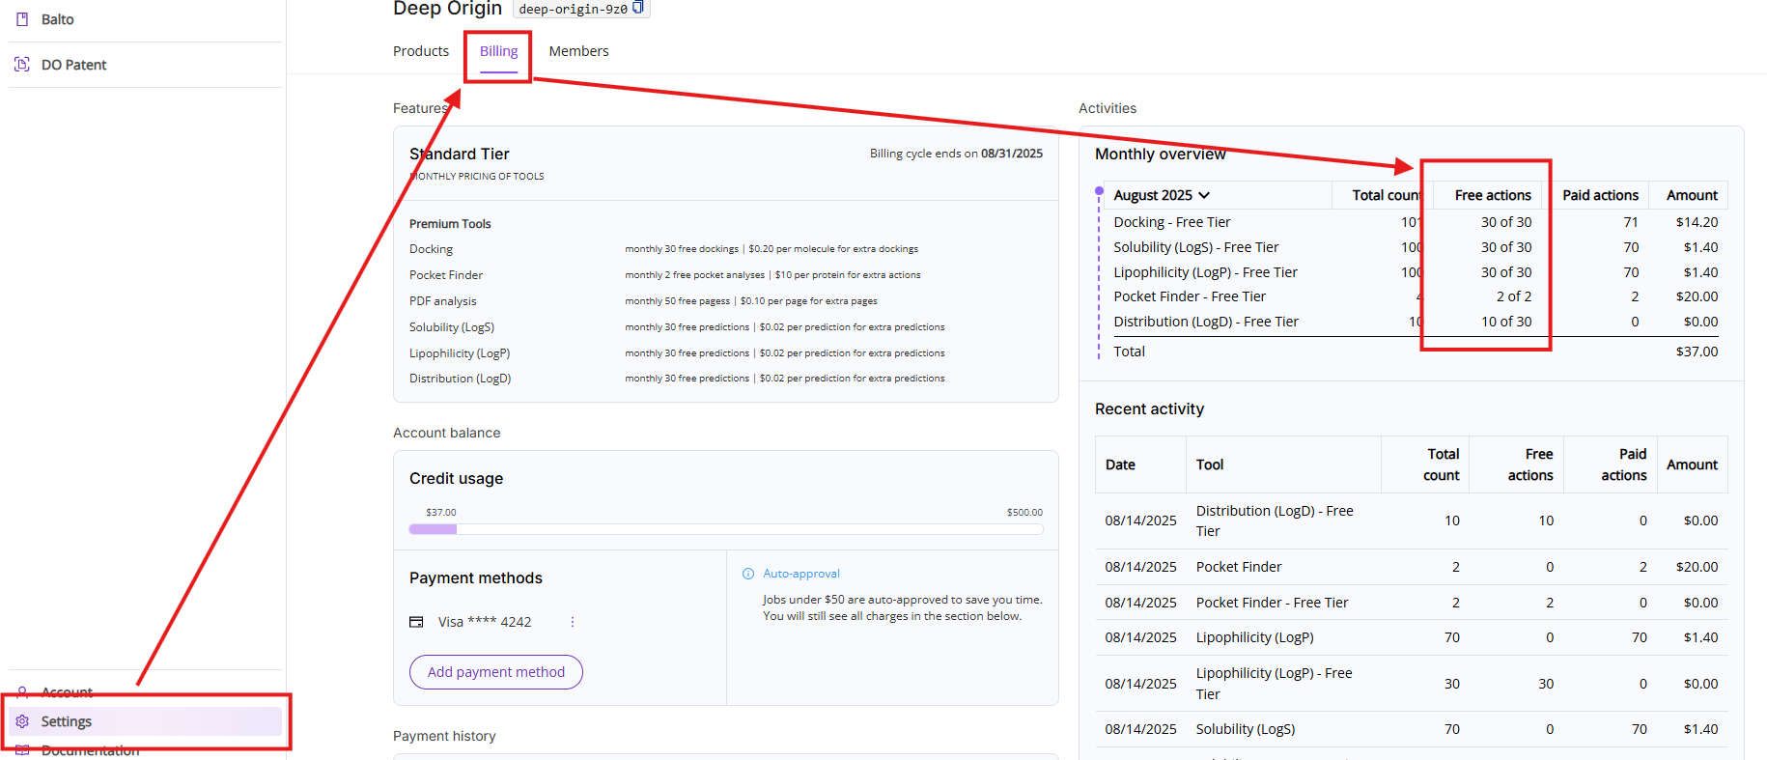Click the Documentation book icon

(x=22, y=750)
